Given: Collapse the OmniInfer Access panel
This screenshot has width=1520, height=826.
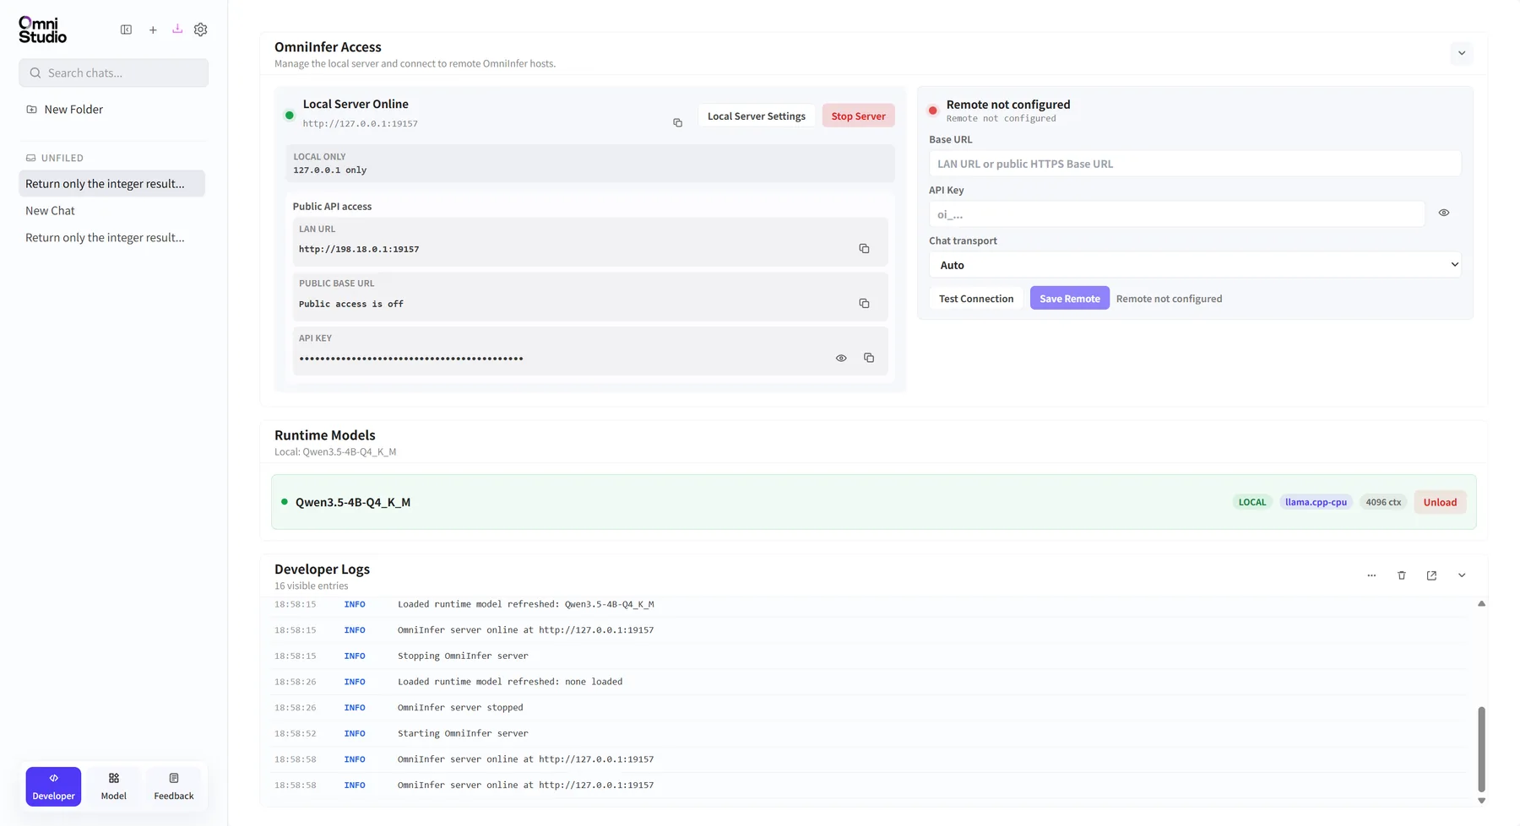Looking at the screenshot, I should point(1462,53).
